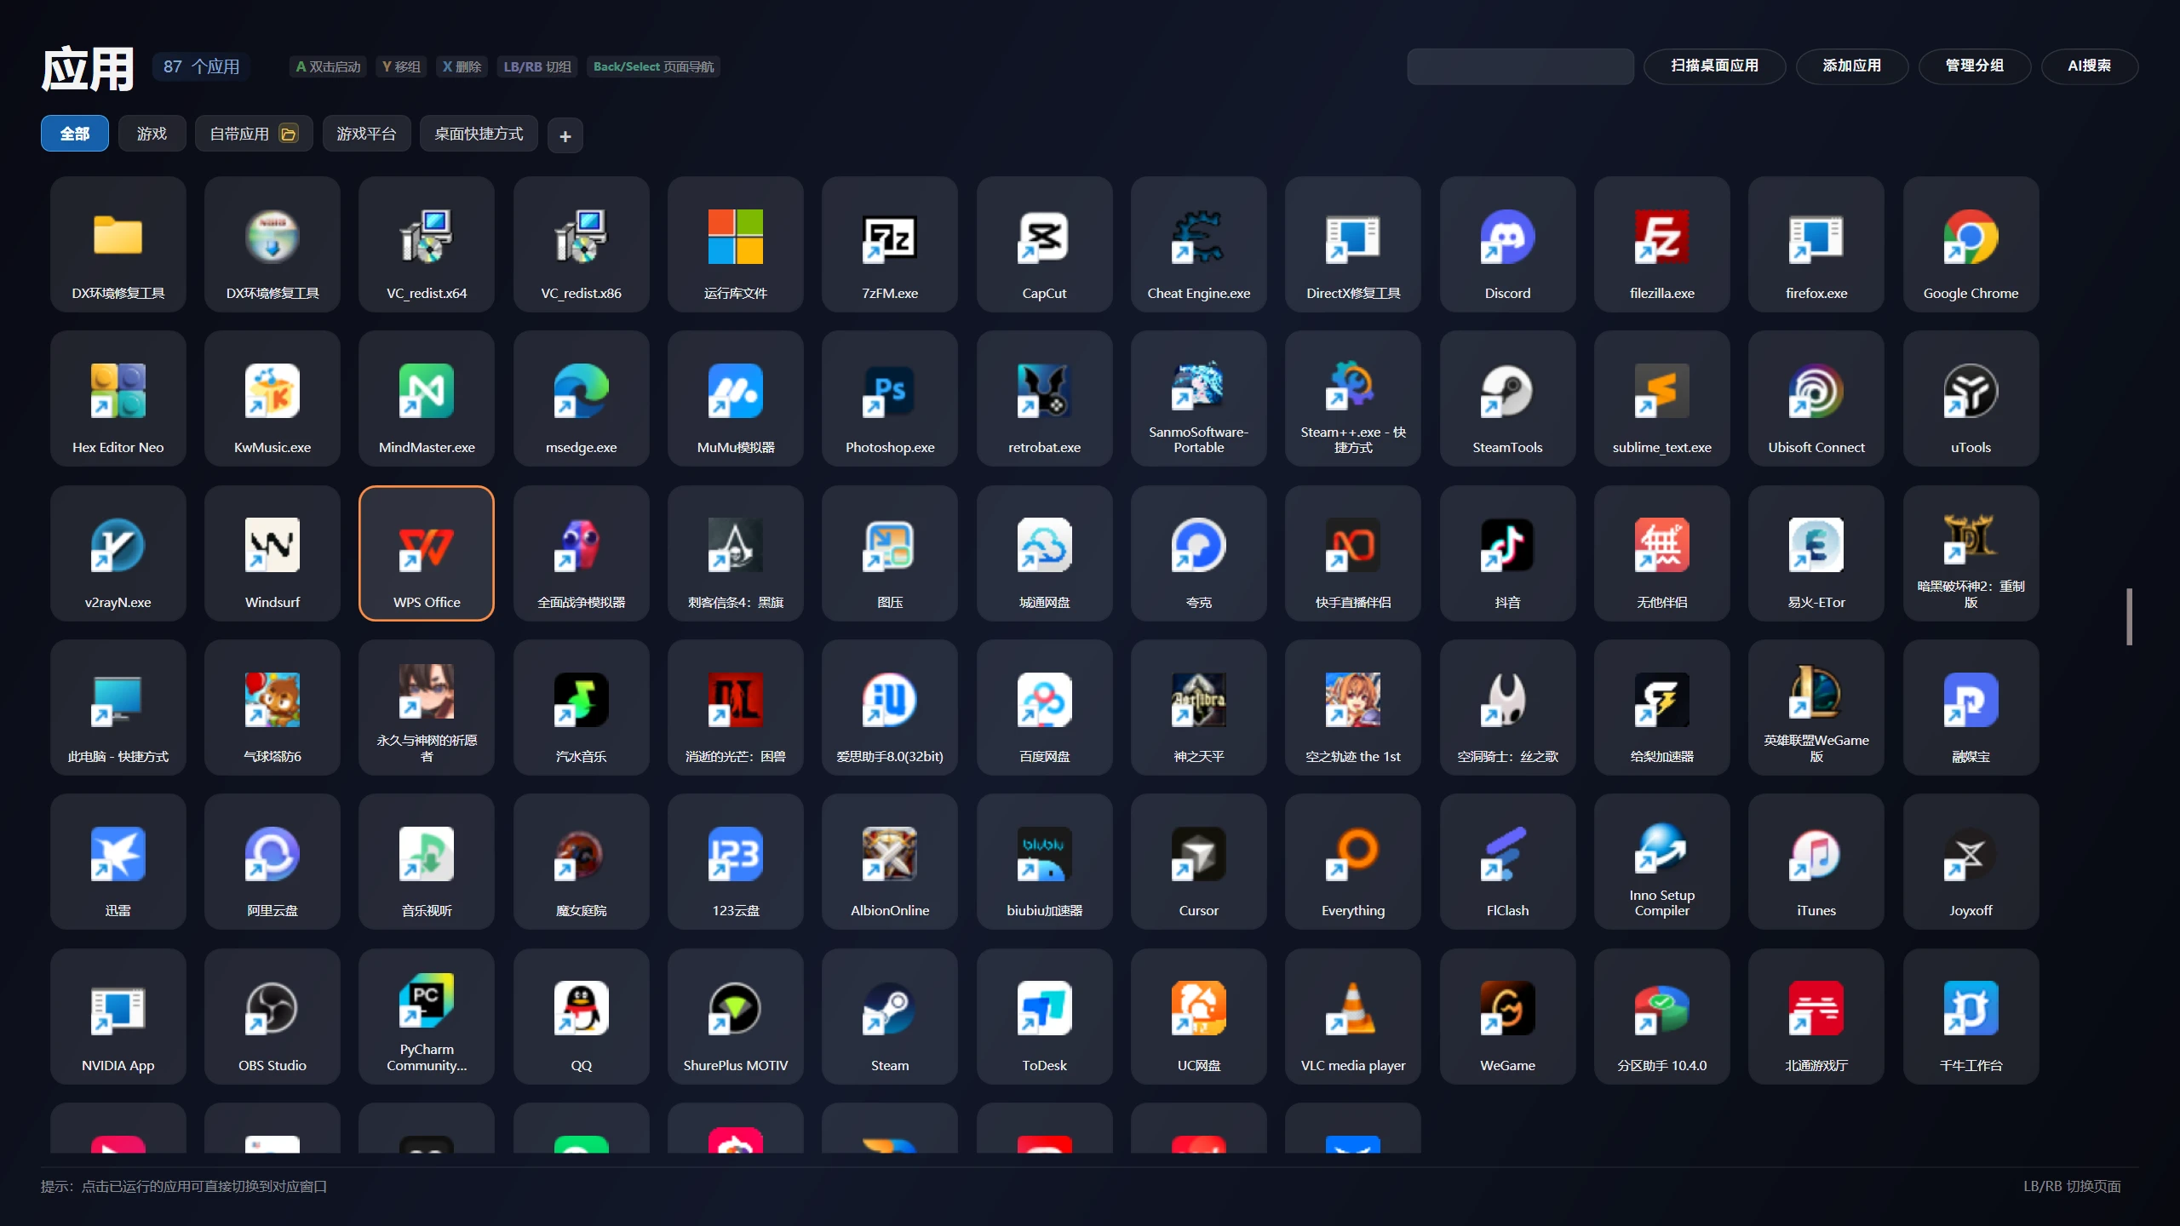Add a new group with plus button
Viewport: 2180px width, 1226px height.
(565, 136)
